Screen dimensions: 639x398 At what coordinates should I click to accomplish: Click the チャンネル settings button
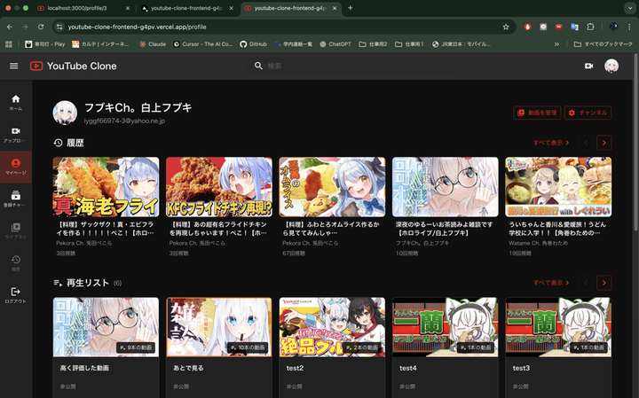[x=588, y=113]
